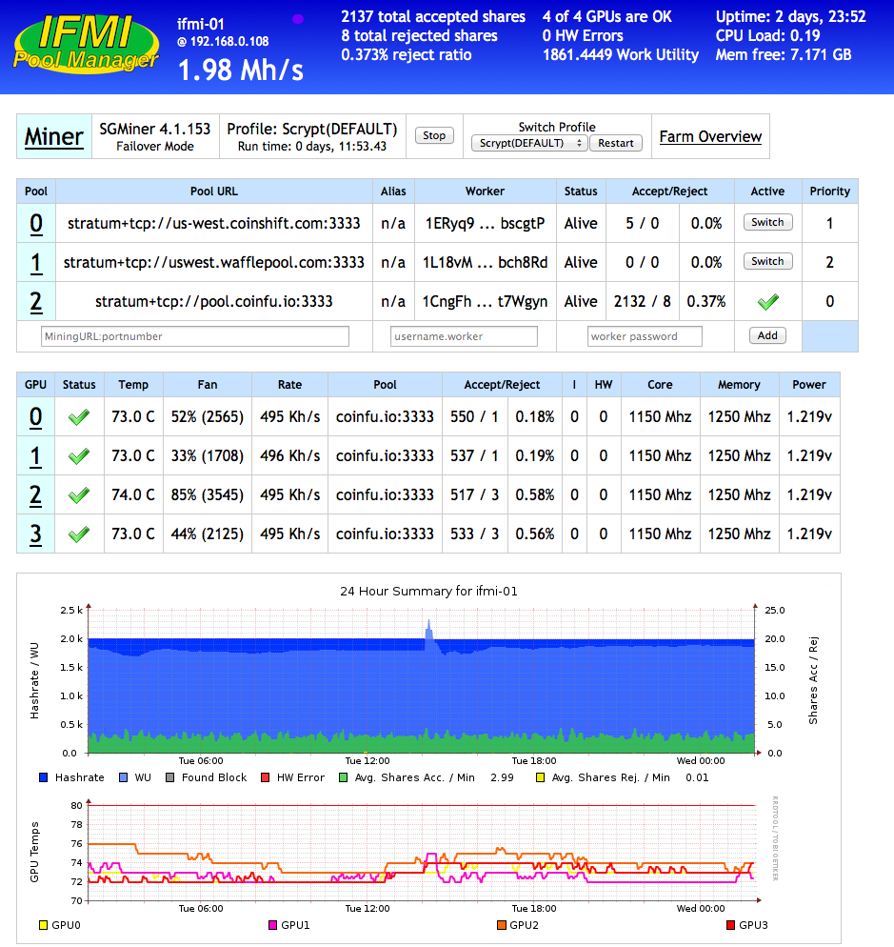Viewport: 894px width, 947px height.
Task: Focus the worker password field
Action: 645,336
